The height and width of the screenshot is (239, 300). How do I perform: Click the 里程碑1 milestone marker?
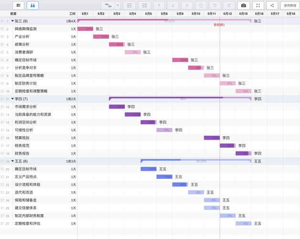219,24
